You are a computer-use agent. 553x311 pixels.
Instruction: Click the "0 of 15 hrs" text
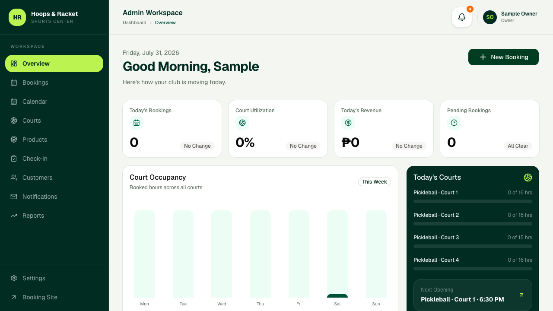[x=520, y=238]
